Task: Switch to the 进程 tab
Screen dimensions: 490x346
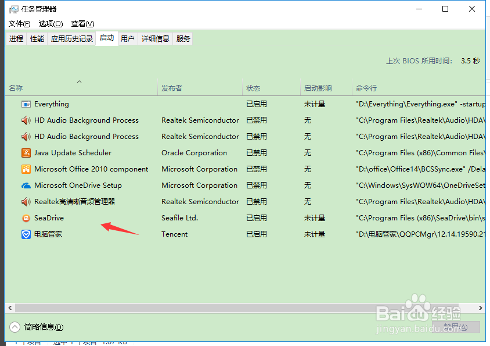Action: pyautogui.click(x=16, y=39)
